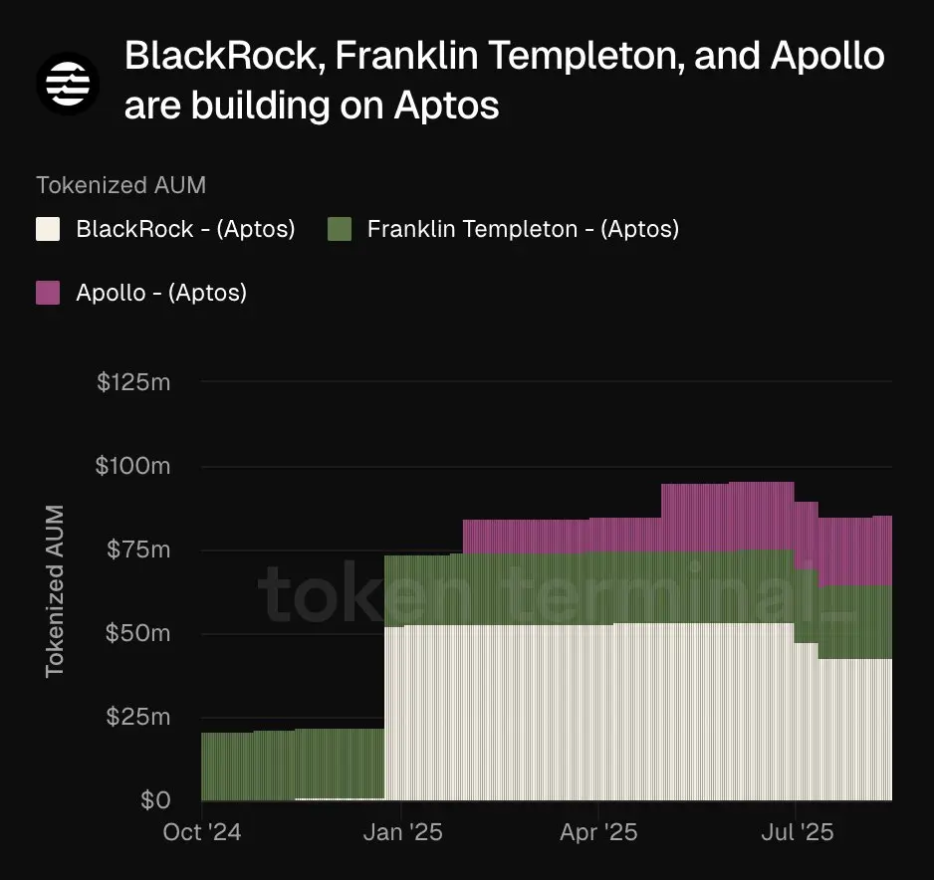This screenshot has width=934, height=880.
Task: Click the chart title mentioning BlackRock and Aptos
Action: tap(505, 80)
